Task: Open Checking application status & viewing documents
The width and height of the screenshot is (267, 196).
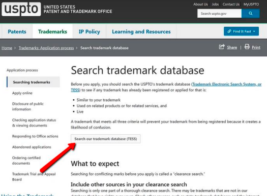Action: (34, 123)
